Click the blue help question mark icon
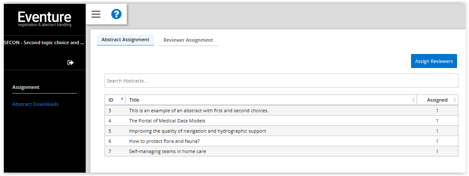This screenshot has height=176, width=469. pyautogui.click(x=116, y=14)
